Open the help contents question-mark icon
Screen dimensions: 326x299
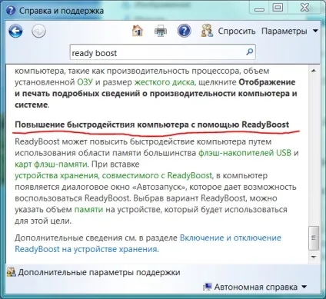pyautogui.click(x=184, y=31)
